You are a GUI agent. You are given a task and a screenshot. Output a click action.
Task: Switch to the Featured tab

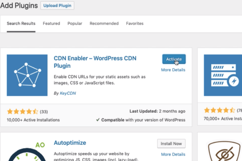point(52,23)
